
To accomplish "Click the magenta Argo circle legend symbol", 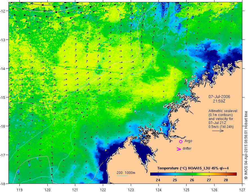I will click(181, 141).
